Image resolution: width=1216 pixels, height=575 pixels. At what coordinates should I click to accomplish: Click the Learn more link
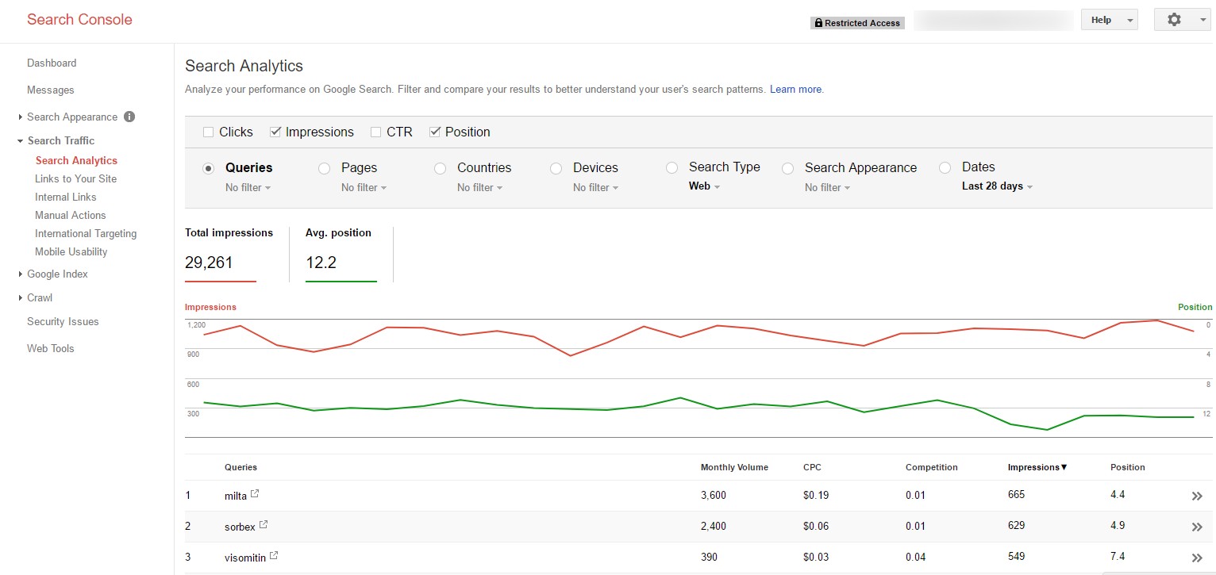796,90
